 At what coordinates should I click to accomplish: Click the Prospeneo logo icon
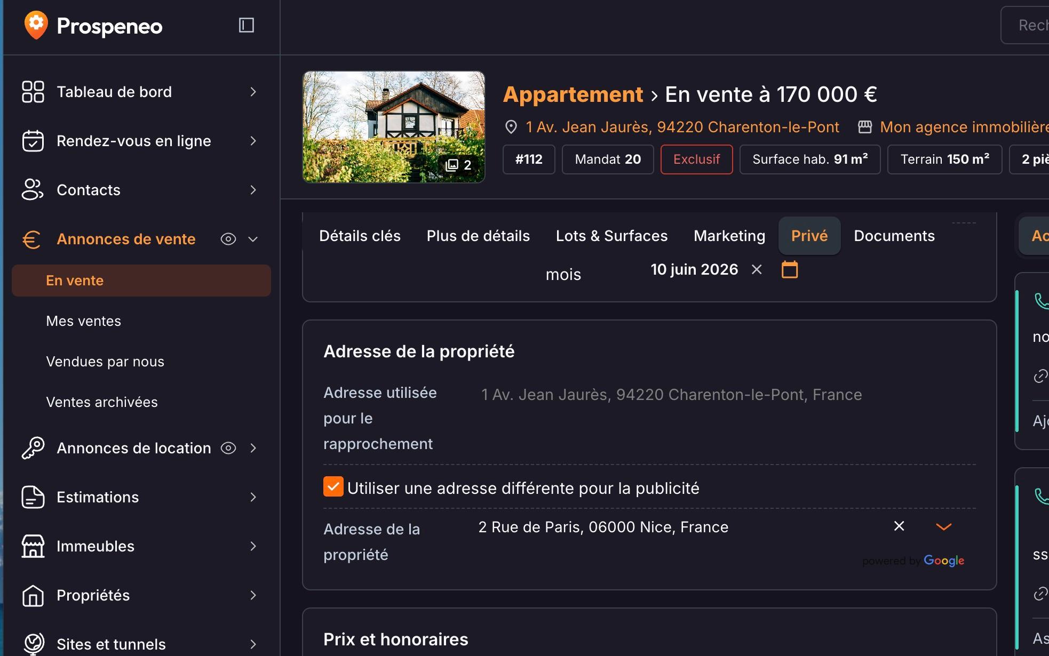coord(36,25)
